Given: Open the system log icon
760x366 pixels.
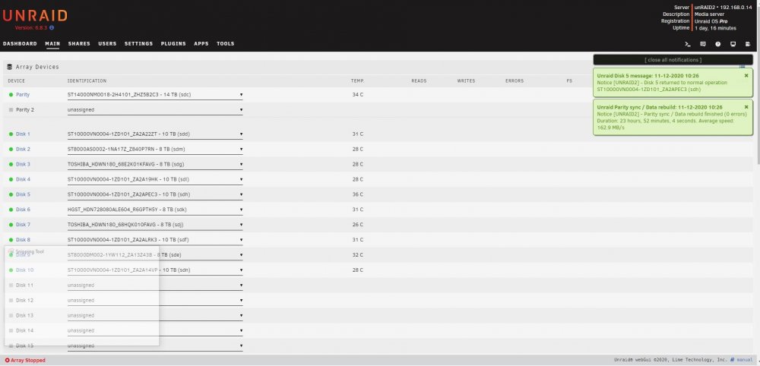Looking at the screenshot, I should [x=748, y=44].
